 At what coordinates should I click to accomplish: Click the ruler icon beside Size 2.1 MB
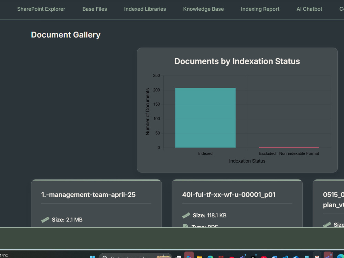[45, 219]
